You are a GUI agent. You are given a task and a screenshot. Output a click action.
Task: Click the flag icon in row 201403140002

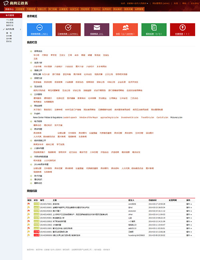(x=28, y=214)
